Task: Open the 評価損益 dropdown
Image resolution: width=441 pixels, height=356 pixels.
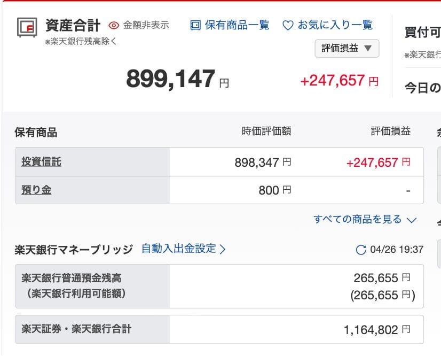Action: [x=346, y=48]
